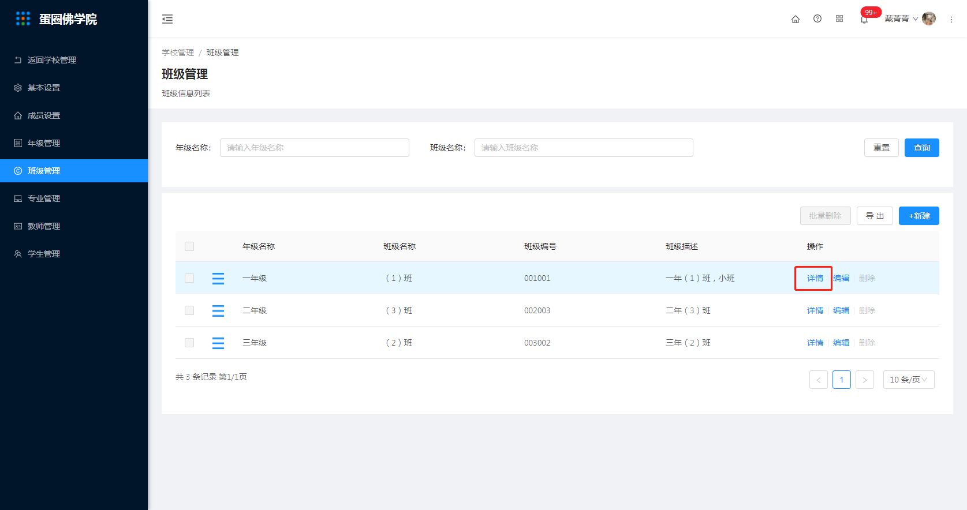Go to previous page arrow in pagination
Viewport: 967px width, 510px height.
pyautogui.click(x=819, y=380)
